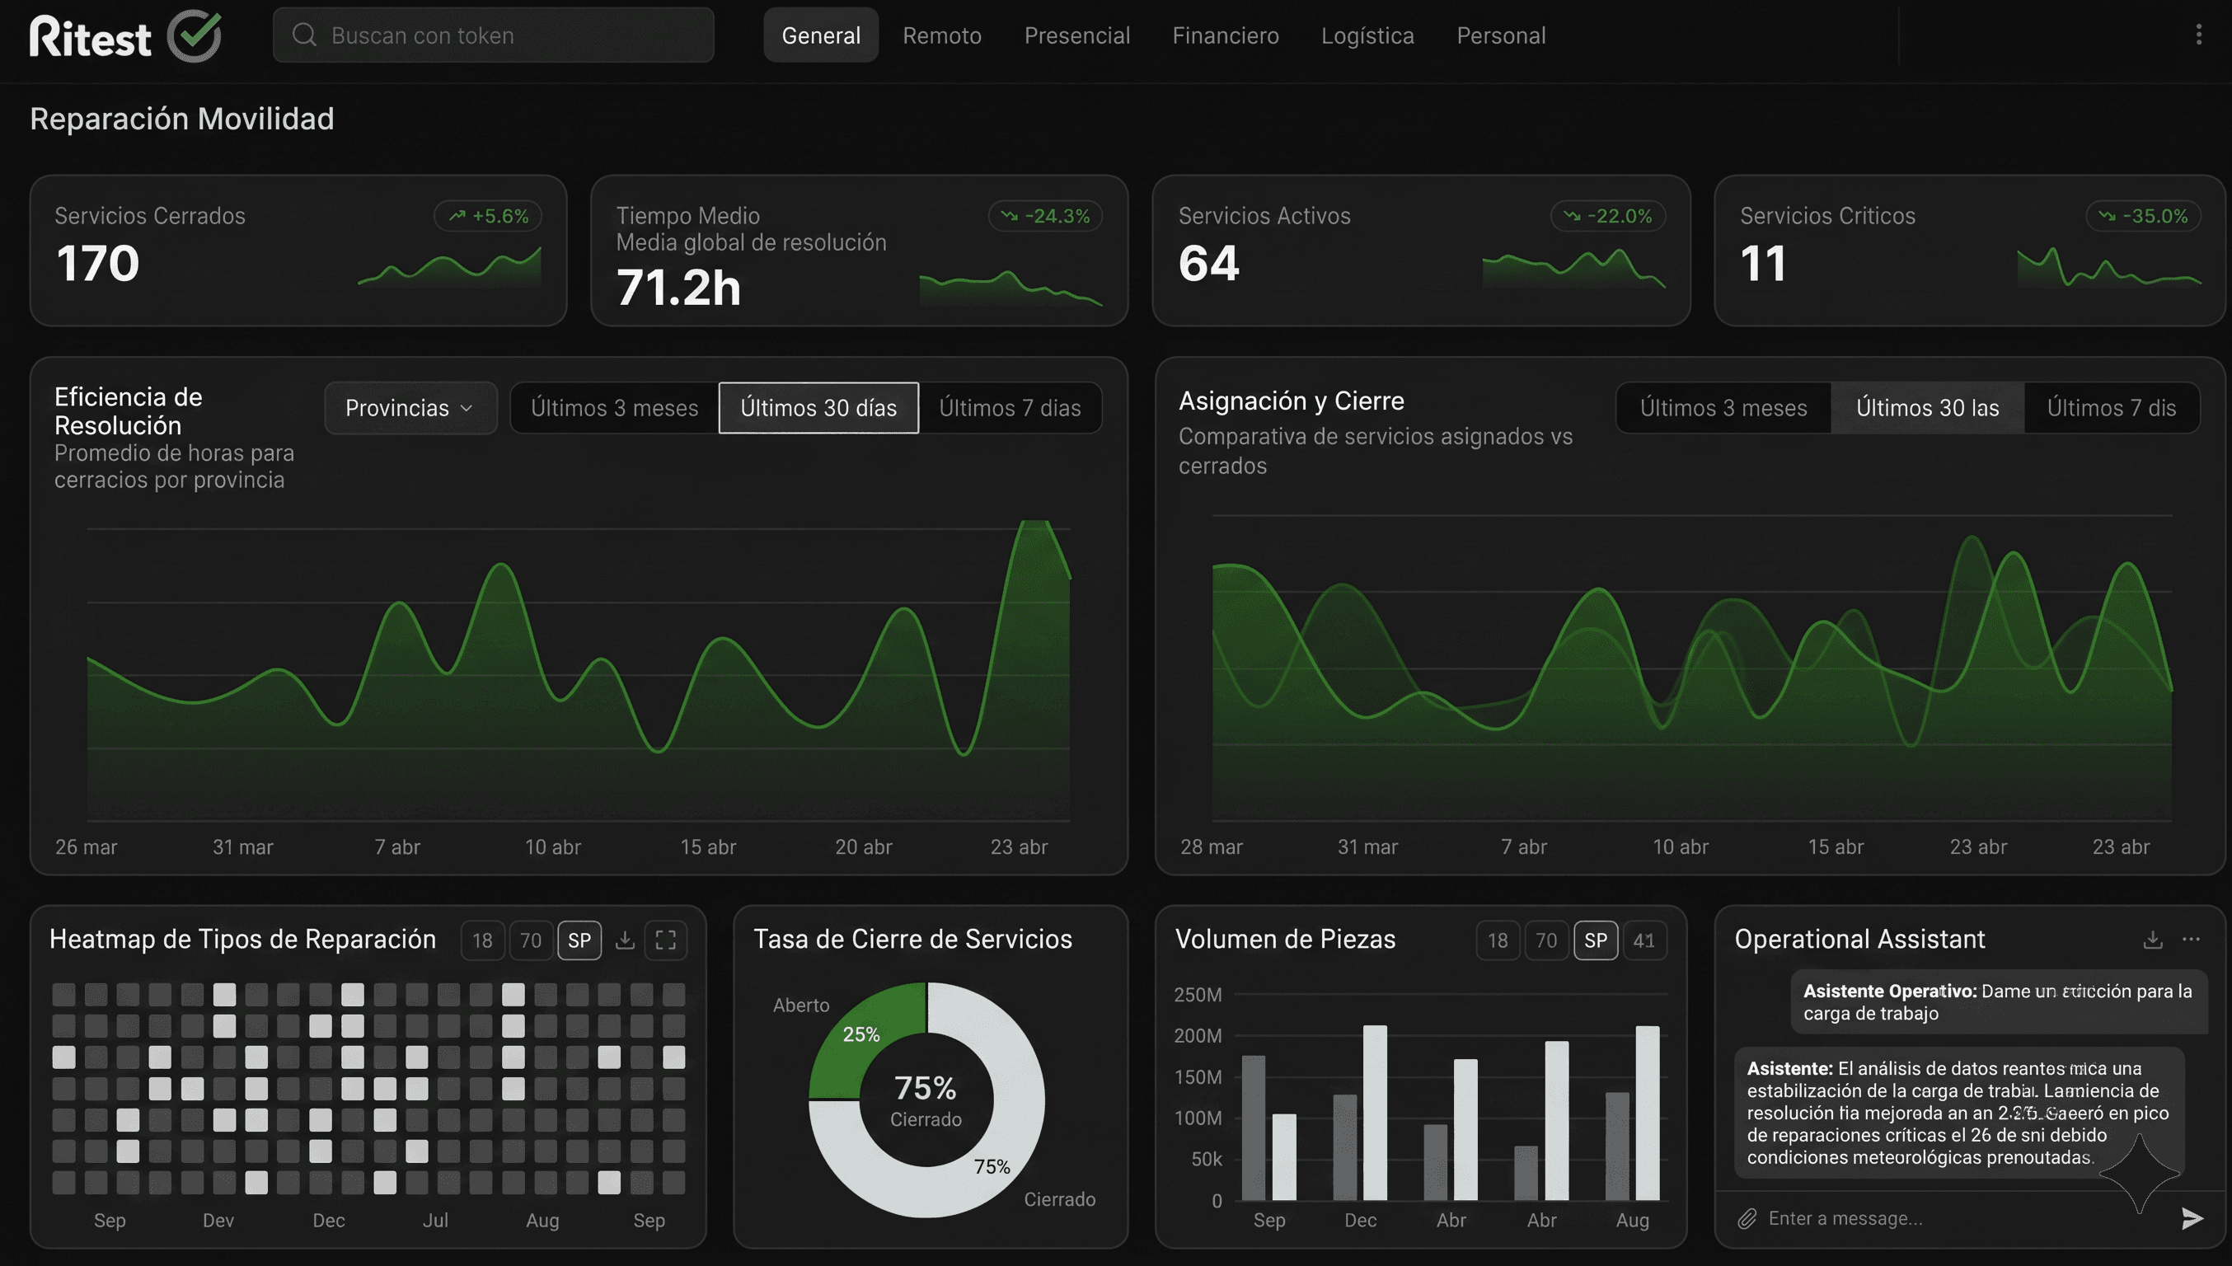Select the 41 option in Volumen de Piezas
2232x1266 pixels.
tap(1644, 940)
